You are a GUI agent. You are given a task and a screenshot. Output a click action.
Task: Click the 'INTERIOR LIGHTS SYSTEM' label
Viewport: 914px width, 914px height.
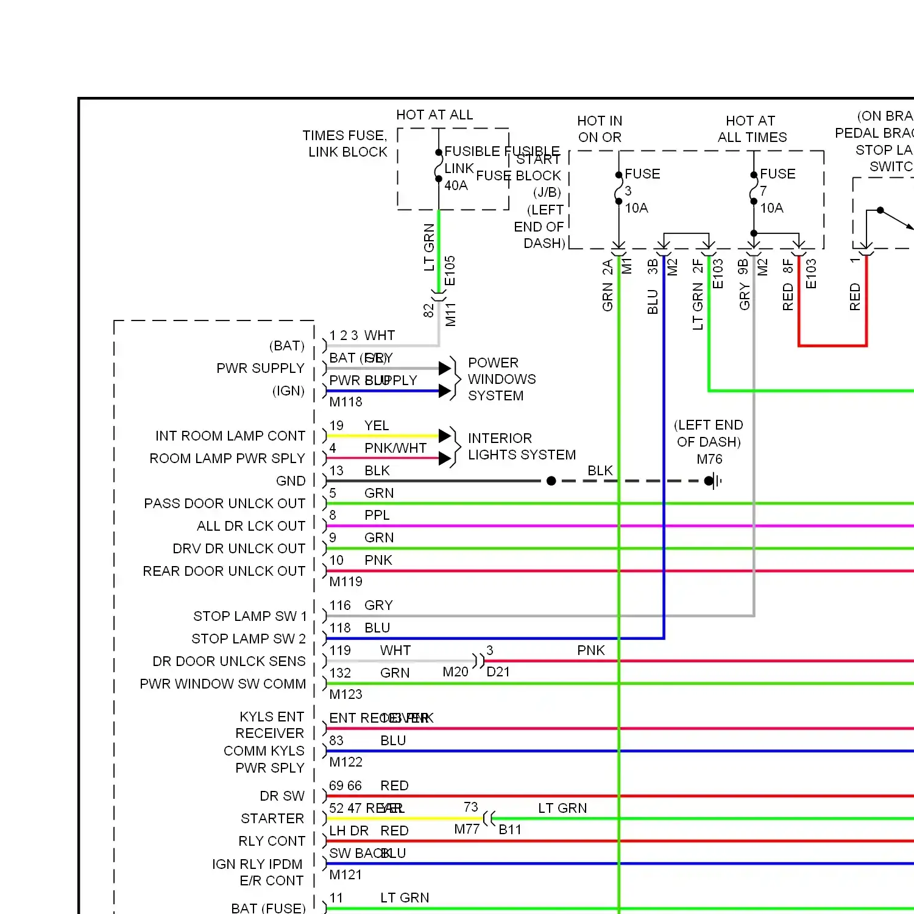pos(522,447)
